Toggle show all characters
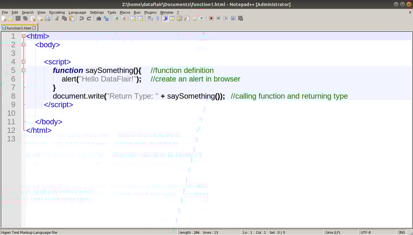 point(157,18)
